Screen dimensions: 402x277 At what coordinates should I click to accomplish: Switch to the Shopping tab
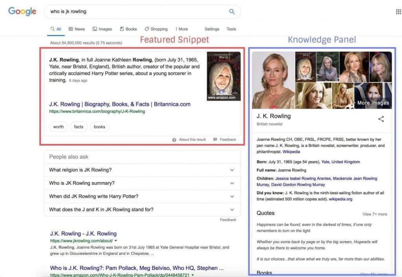[x=156, y=29]
